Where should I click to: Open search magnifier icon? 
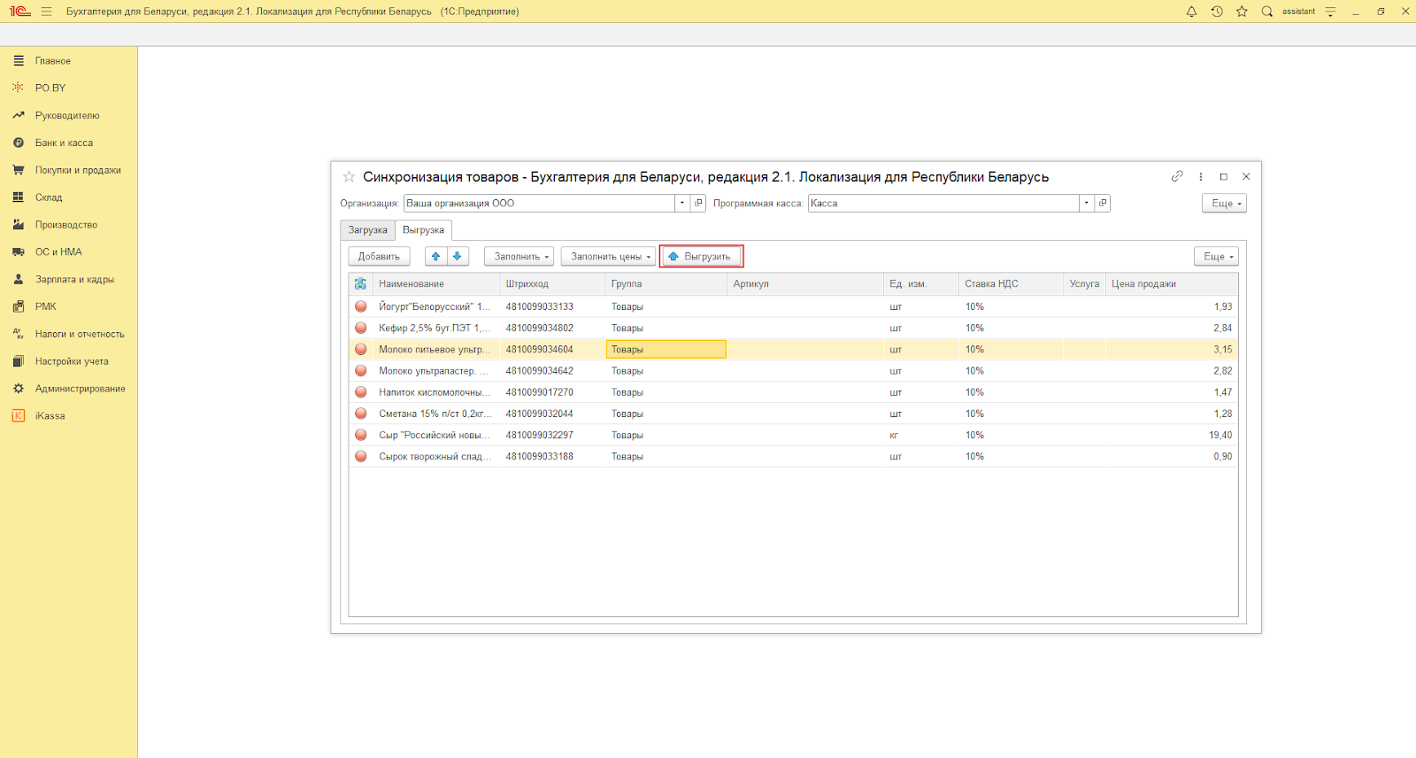tap(1266, 12)
